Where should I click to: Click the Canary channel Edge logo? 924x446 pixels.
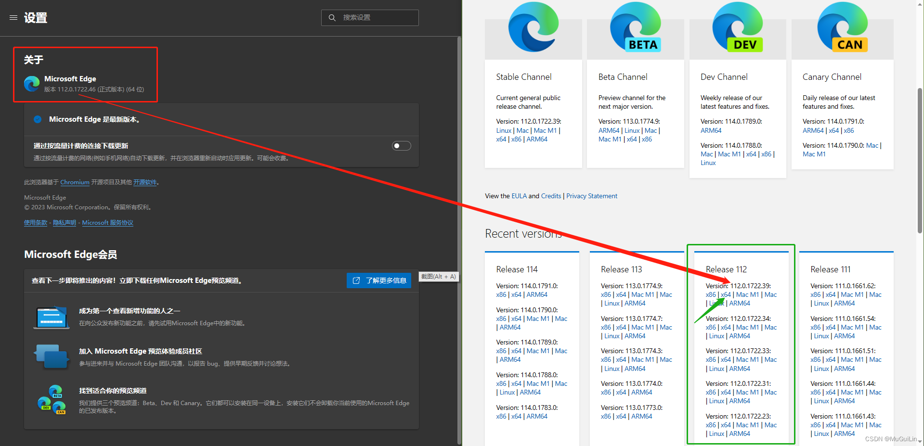coord(843,27)
